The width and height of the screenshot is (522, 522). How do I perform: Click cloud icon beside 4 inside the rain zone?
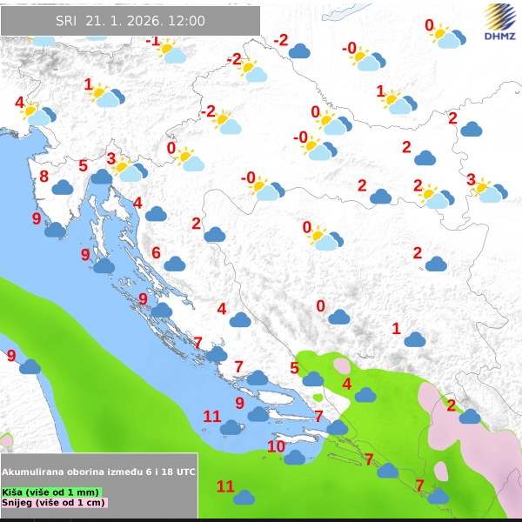(x=365, y=395)
